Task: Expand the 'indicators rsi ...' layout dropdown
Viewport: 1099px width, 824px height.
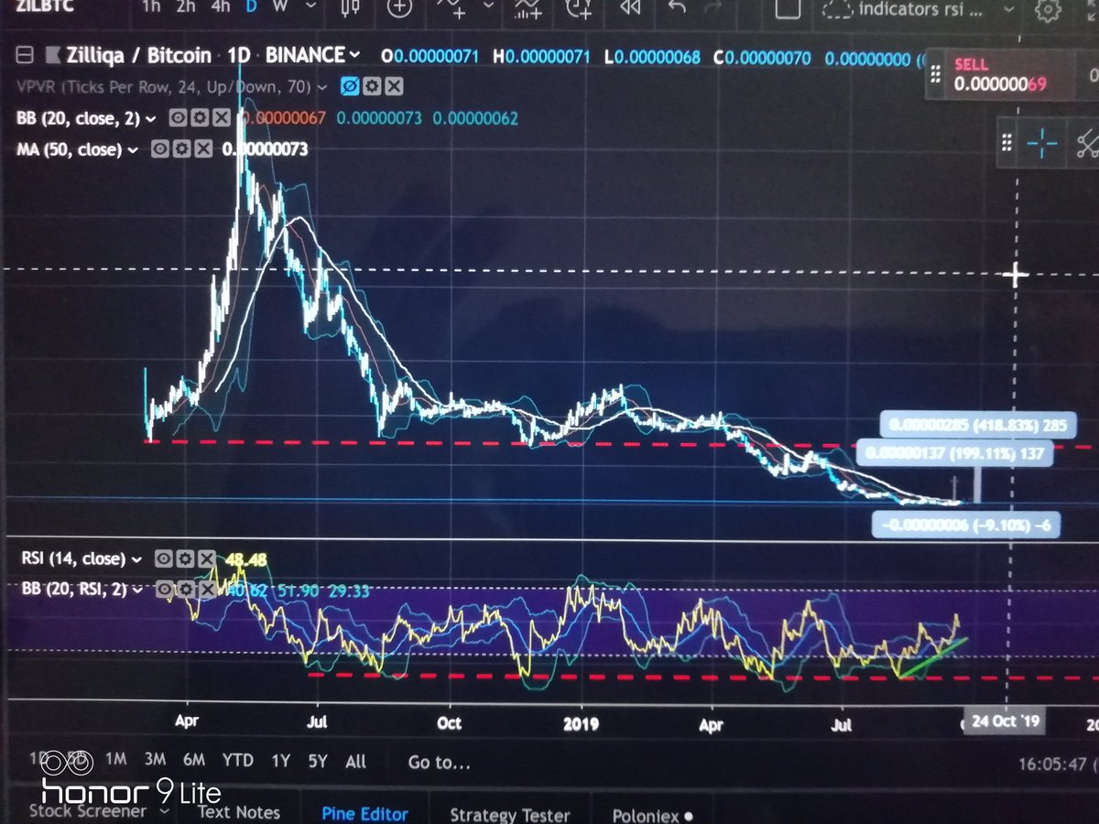Action: [x=1008, y=10]
